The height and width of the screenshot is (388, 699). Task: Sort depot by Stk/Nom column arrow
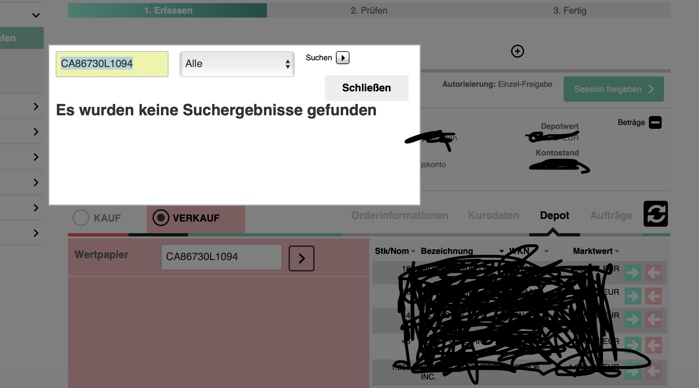[x=413, y=251]
